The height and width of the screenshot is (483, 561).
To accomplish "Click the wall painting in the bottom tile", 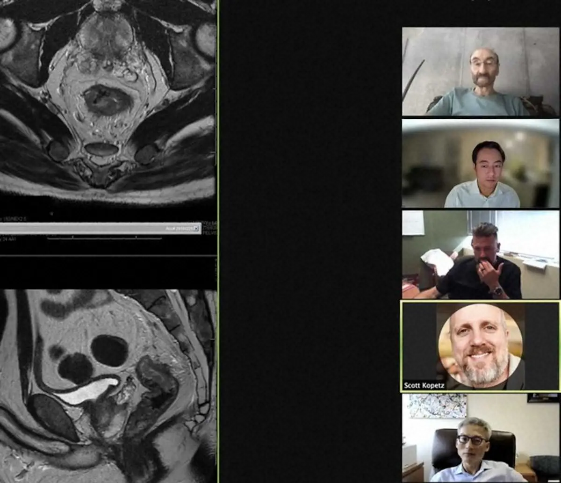I will point(437,405).
